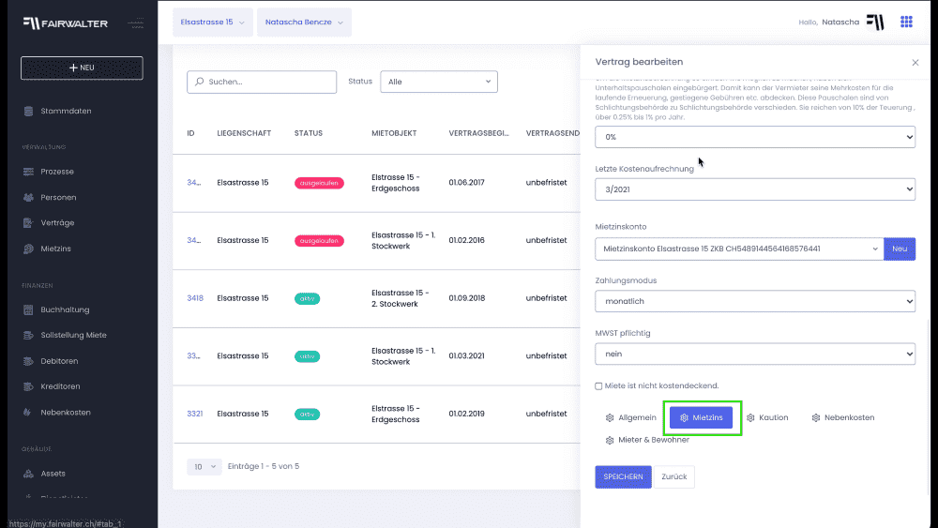Open the MWST pflichtig dropdown
938x528 pixels.
tap(754, 355)
